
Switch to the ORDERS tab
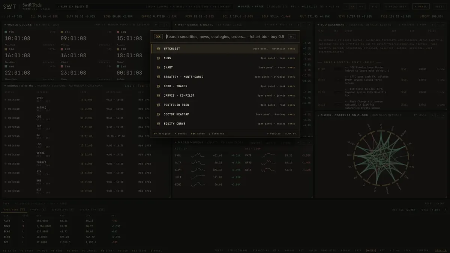[37, 210]
